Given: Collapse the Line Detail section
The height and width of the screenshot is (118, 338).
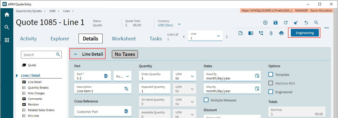Looking at the screenshot, I should [76, 54].
